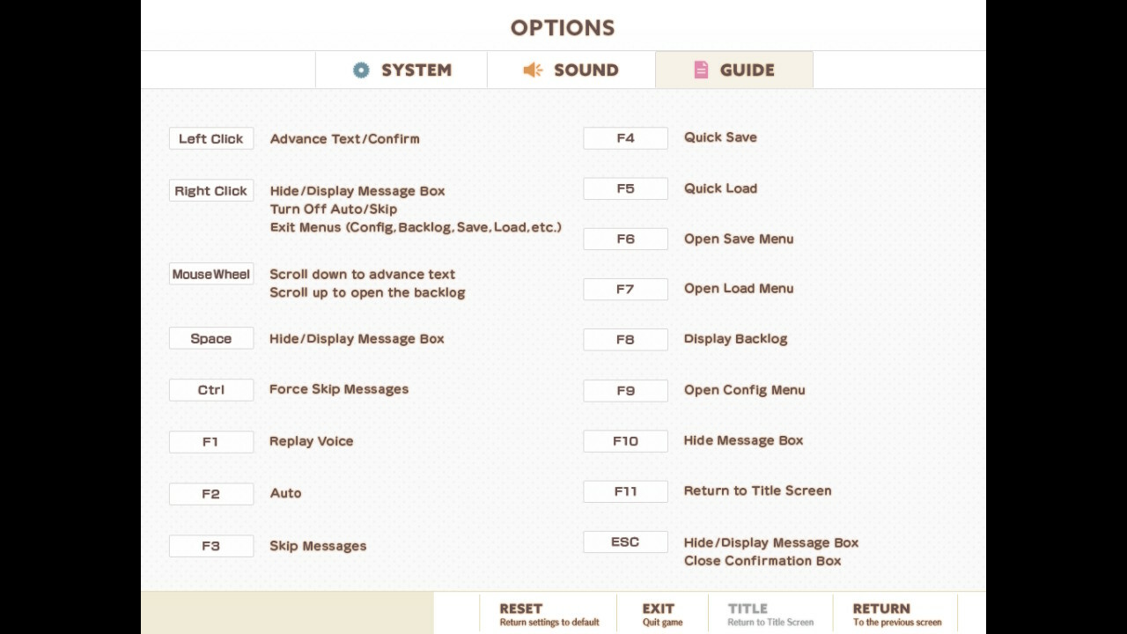The width and height of the screenshot is (1127, 634).
Task: Click the Ctrl key box
Action: click(x=211, y=389)
